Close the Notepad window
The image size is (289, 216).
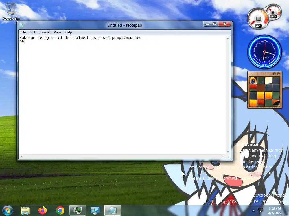225,24
